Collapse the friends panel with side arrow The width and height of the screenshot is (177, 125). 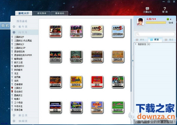coord(133,61)
